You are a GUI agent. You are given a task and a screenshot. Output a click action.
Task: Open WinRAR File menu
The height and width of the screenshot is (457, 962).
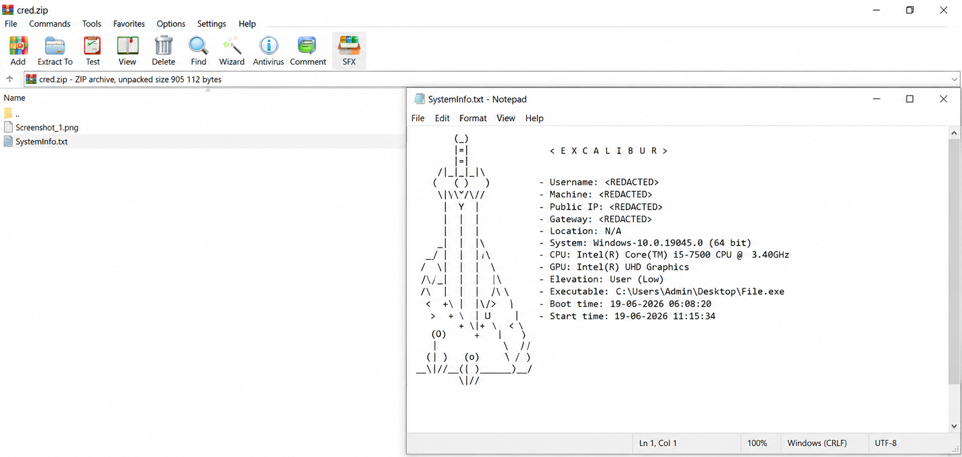click(x=11, y=24)
